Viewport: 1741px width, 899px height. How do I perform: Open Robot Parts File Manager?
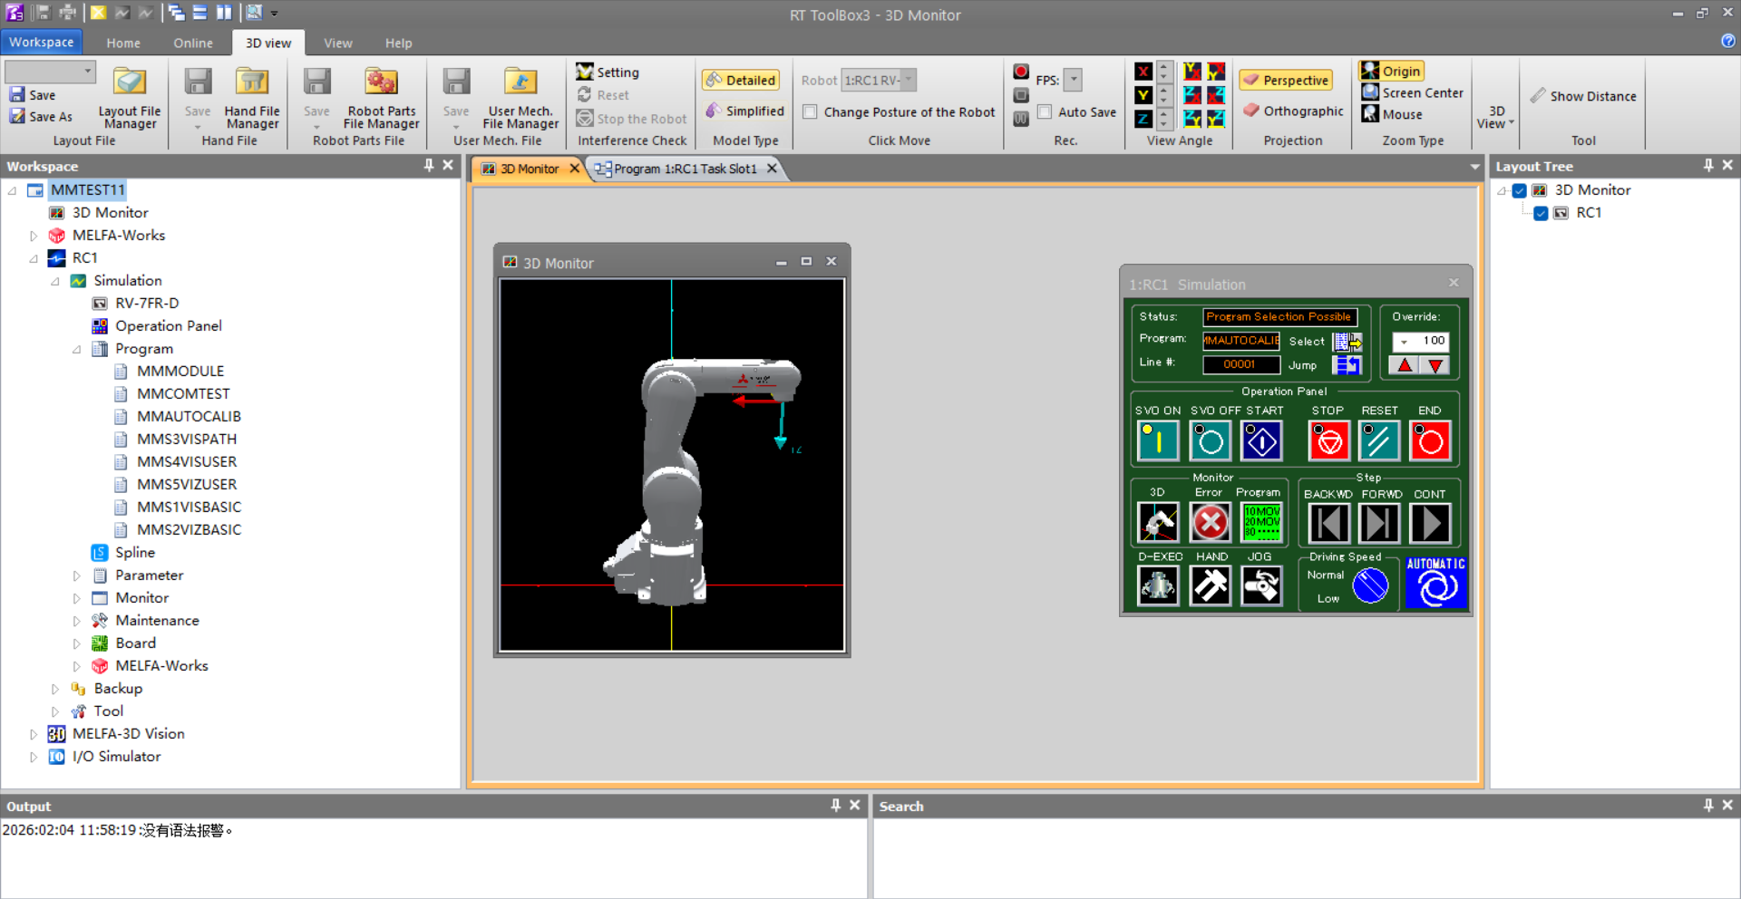381,98
